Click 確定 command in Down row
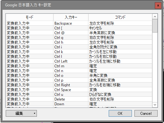The height and width of the screenshot is (123, 164). [120, 104]
